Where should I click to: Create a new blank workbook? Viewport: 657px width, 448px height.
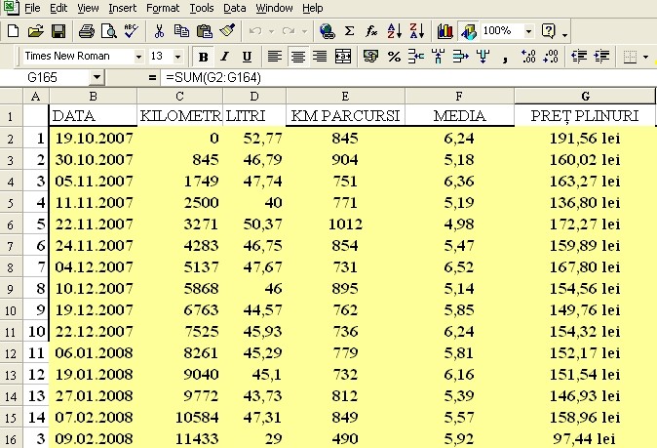tap(14, 31)
